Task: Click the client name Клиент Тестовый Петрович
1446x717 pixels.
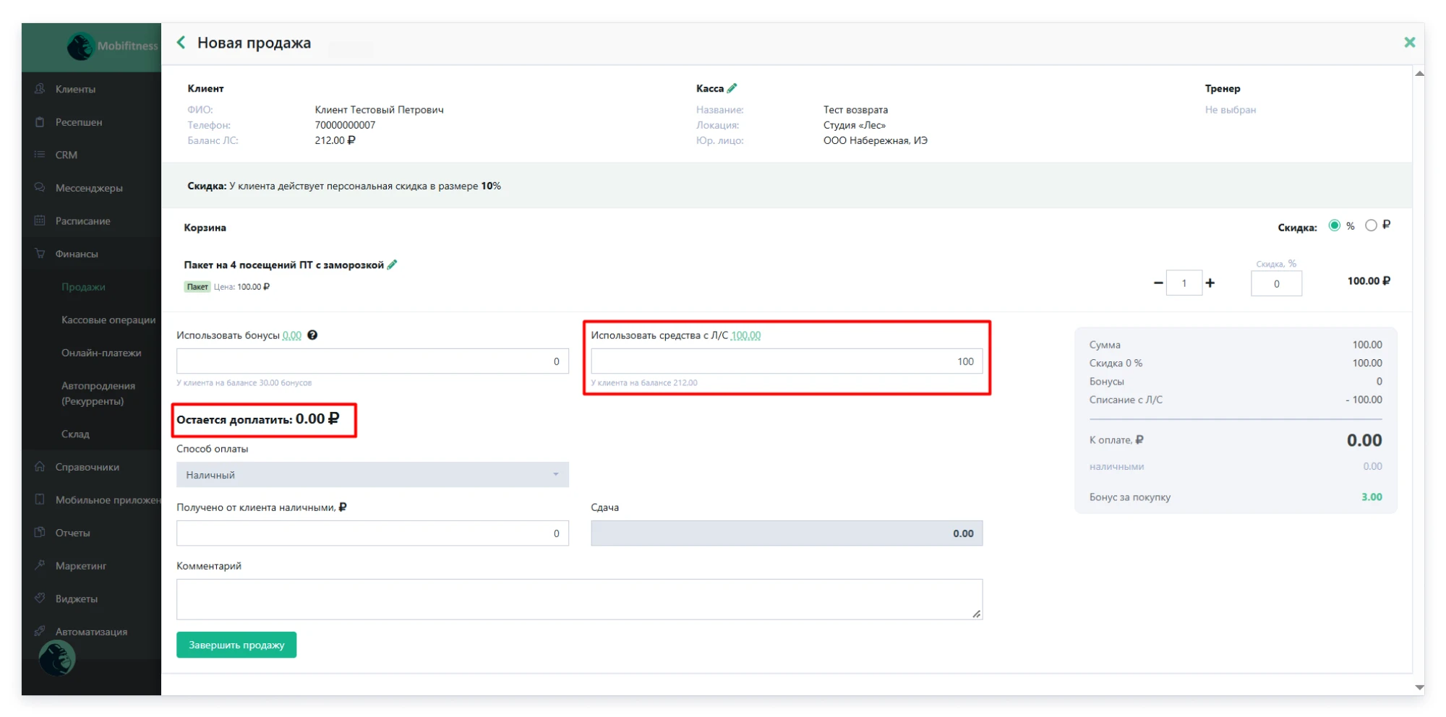Action: [x=379, y=110]
